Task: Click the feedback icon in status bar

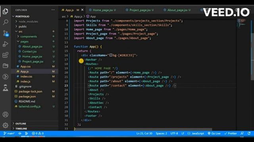Action: pos(242,133)
